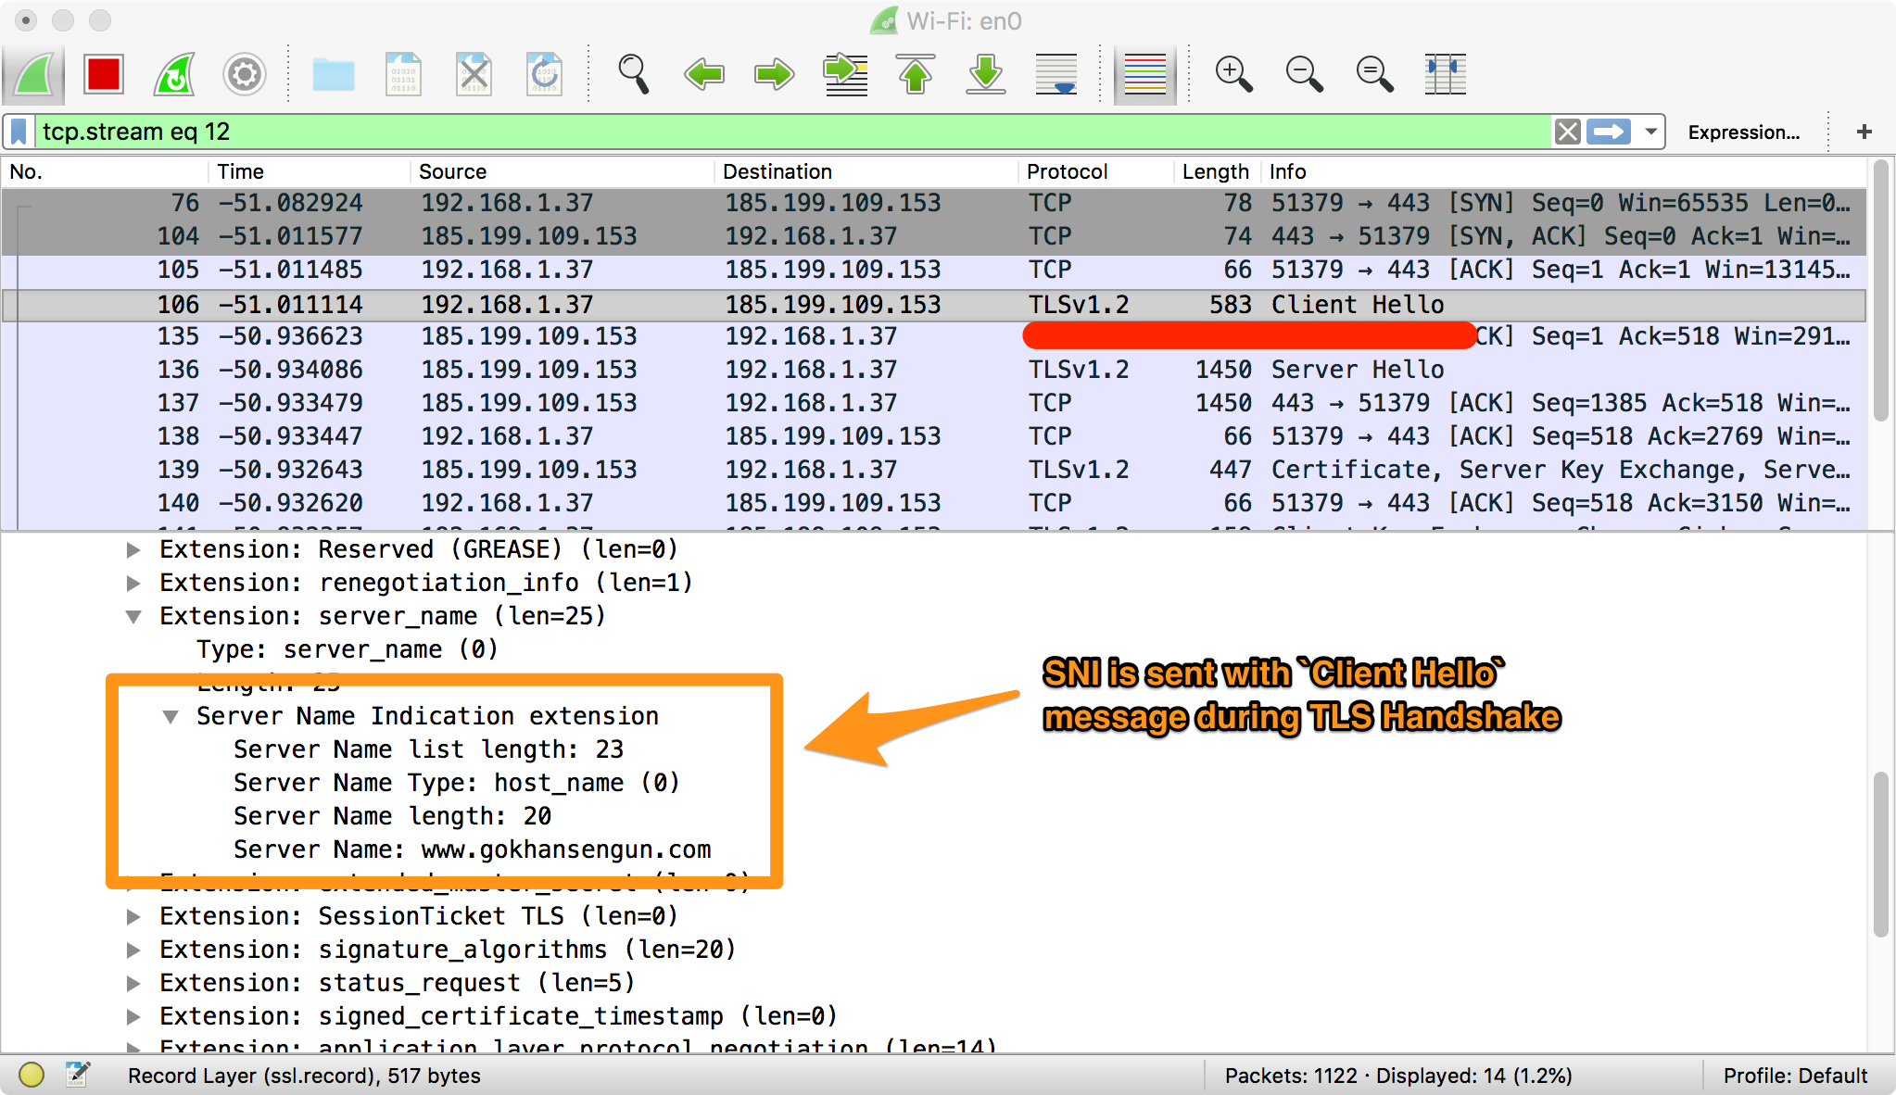Click the Source column header
The image size is (1896, 1095).
click(452, 171)
